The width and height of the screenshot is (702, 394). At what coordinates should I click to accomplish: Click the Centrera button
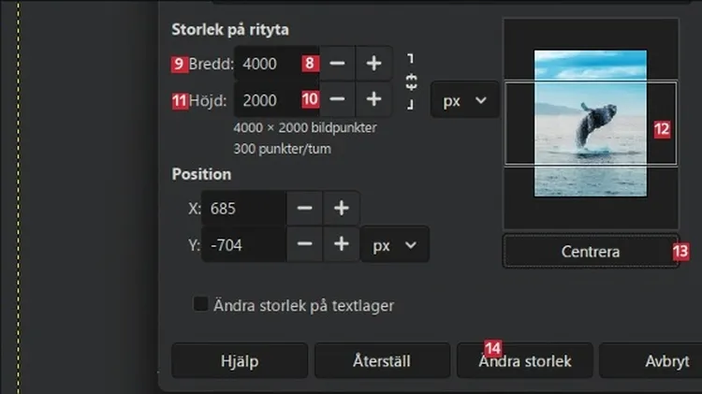click(x=590, y=251)
